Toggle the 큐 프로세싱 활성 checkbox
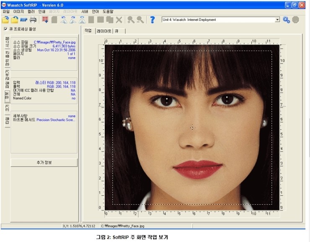Image resolution: width=310 pixels, height=242 pixels. point(5,29)
